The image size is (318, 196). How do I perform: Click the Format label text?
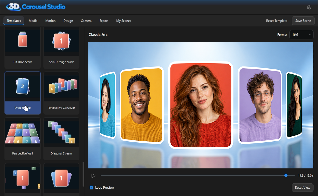(282, 35)
